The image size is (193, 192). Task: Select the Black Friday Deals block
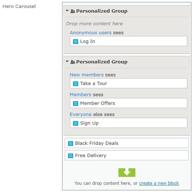pos(127,143)
